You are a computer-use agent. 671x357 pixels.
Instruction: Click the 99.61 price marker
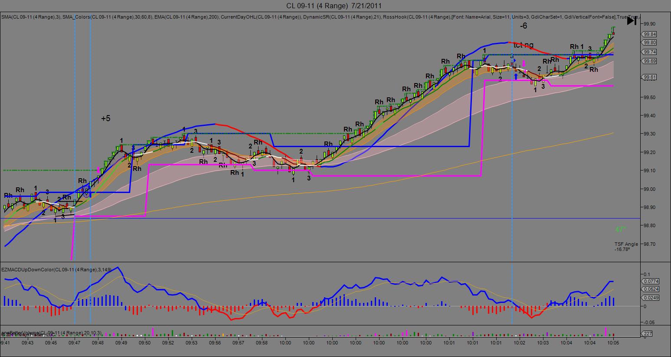coord(650,77)
